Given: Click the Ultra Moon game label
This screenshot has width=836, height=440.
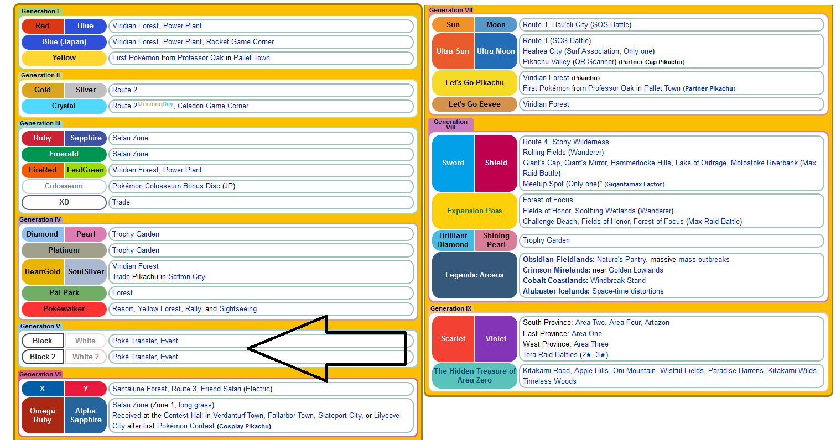Looking at the screenshot, I should (x=496, y=51).
